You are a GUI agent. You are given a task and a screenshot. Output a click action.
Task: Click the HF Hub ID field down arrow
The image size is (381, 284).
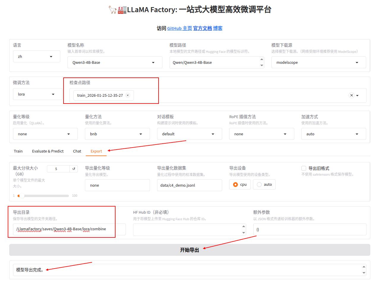244,233
